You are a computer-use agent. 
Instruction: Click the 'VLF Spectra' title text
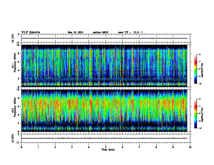[x=31, y=32]
